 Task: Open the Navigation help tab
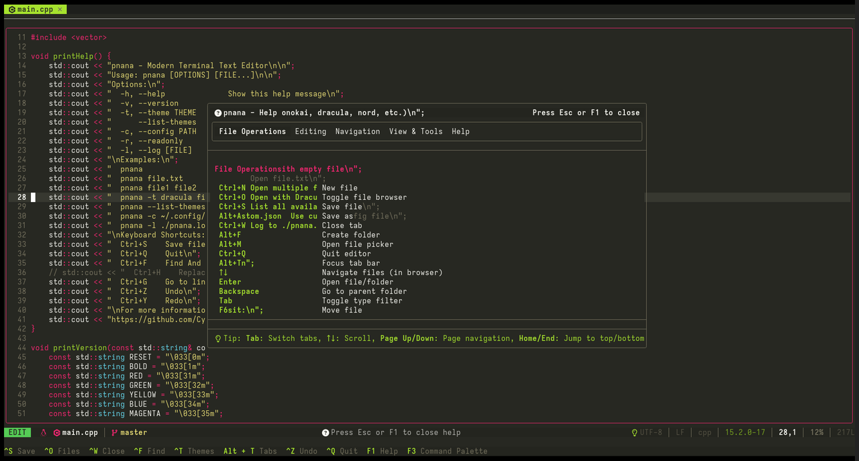tap(358, 132)
